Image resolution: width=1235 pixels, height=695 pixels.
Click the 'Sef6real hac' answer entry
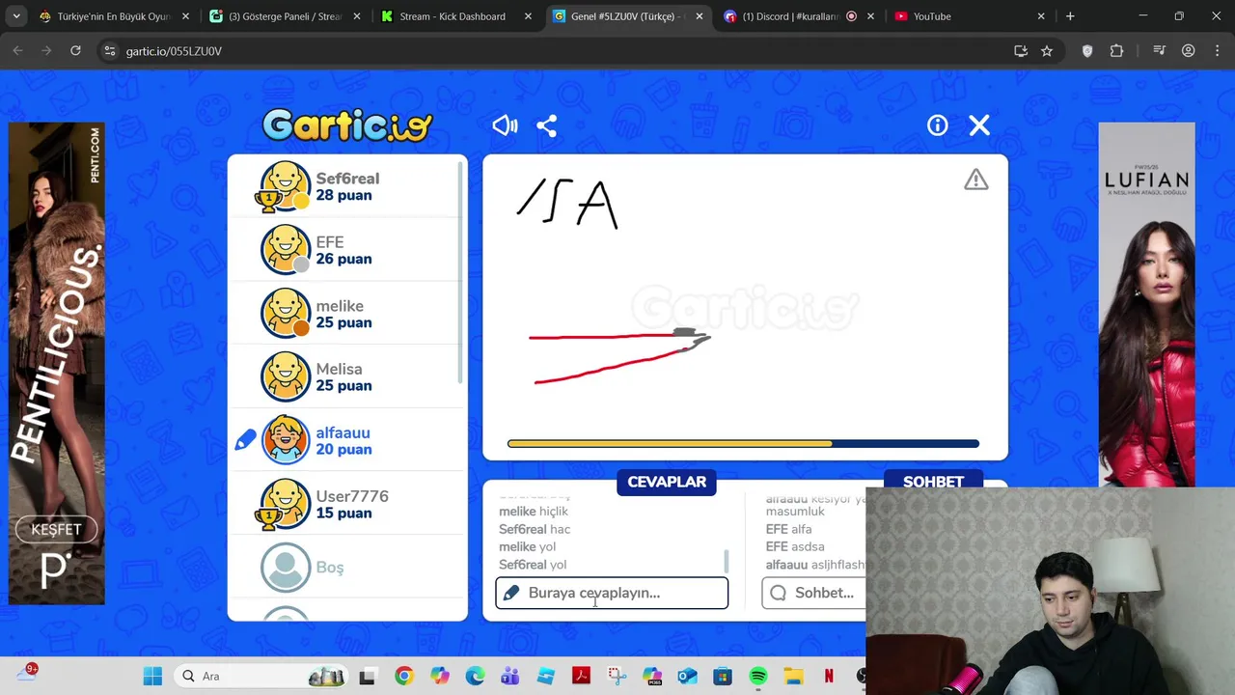(x=534, y=529)
